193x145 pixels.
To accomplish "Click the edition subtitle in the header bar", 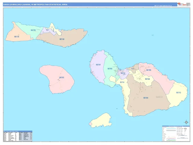I will (x=163, y=5).
